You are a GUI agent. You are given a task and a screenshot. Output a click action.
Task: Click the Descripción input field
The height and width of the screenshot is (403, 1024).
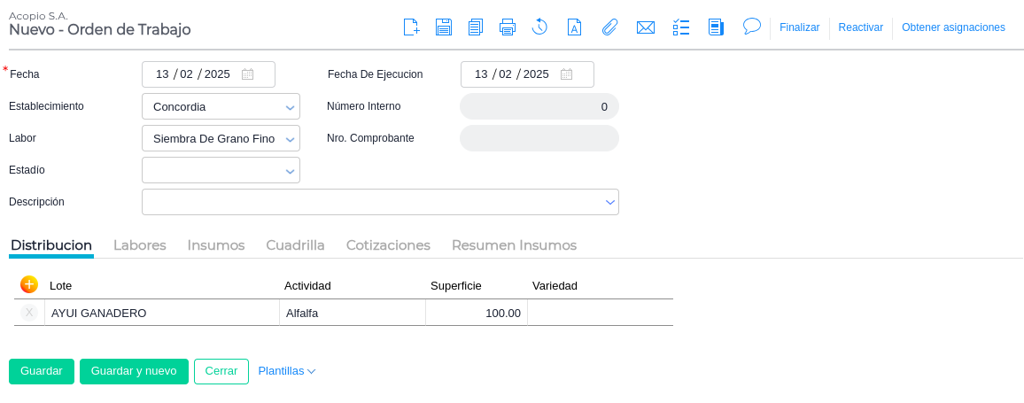(372, 202)
